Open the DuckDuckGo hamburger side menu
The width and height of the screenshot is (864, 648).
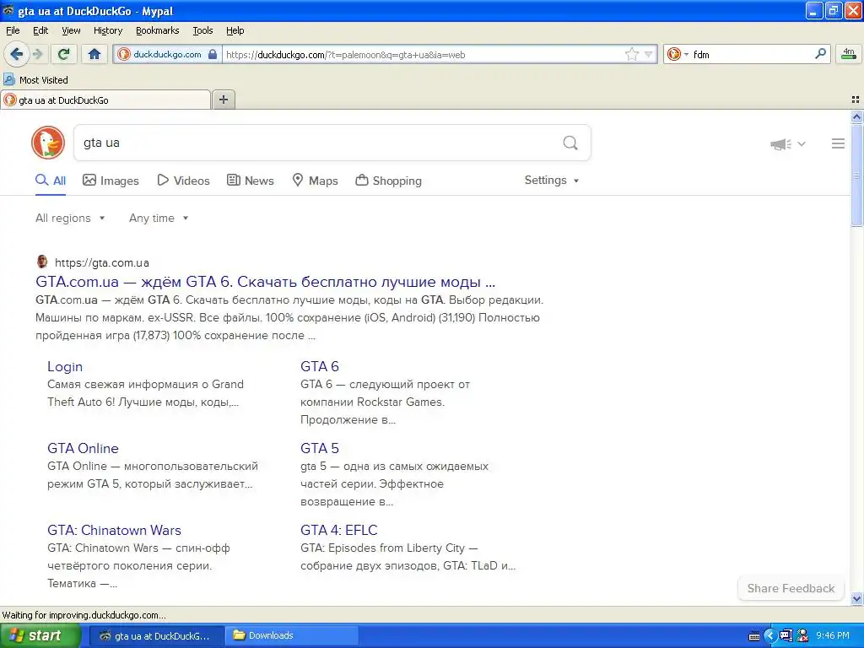[838, 143]
